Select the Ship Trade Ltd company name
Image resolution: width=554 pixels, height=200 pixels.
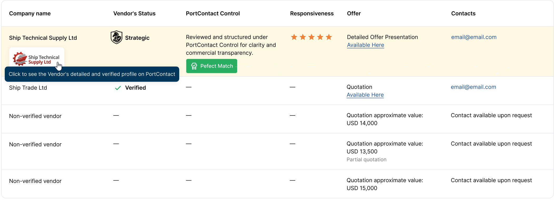[28, 88]
